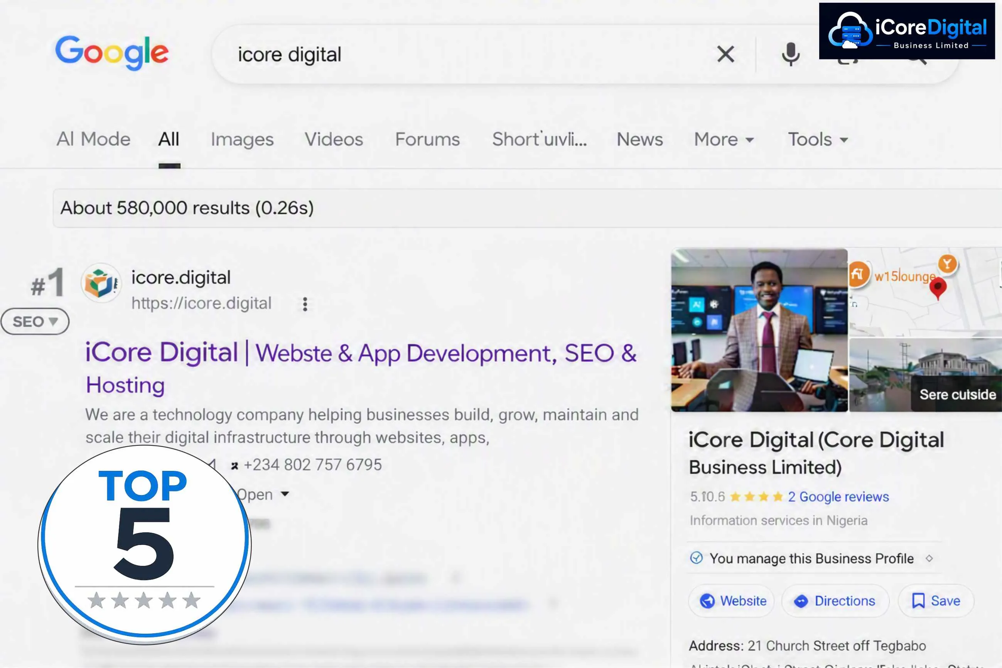The width and height of the screenshot is (1002, 668).
Task: Click the diamond icon beside Business Profile
Action: pos(929,558)
